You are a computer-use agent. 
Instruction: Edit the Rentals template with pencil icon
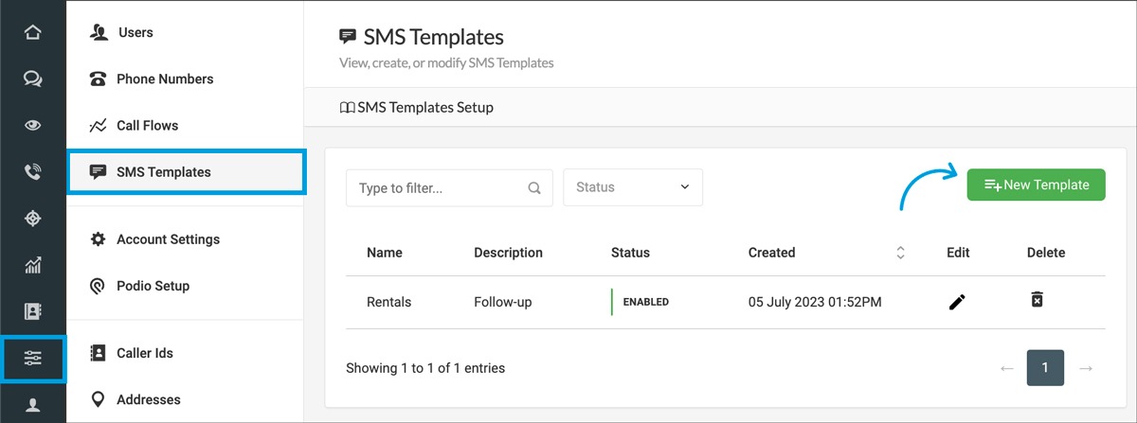(957, 302)
